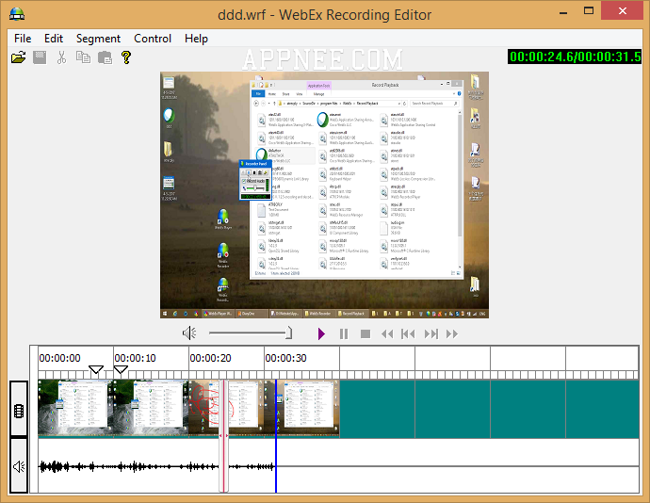Click the green time counter display
650x503 pixels.
pos(575,57)
